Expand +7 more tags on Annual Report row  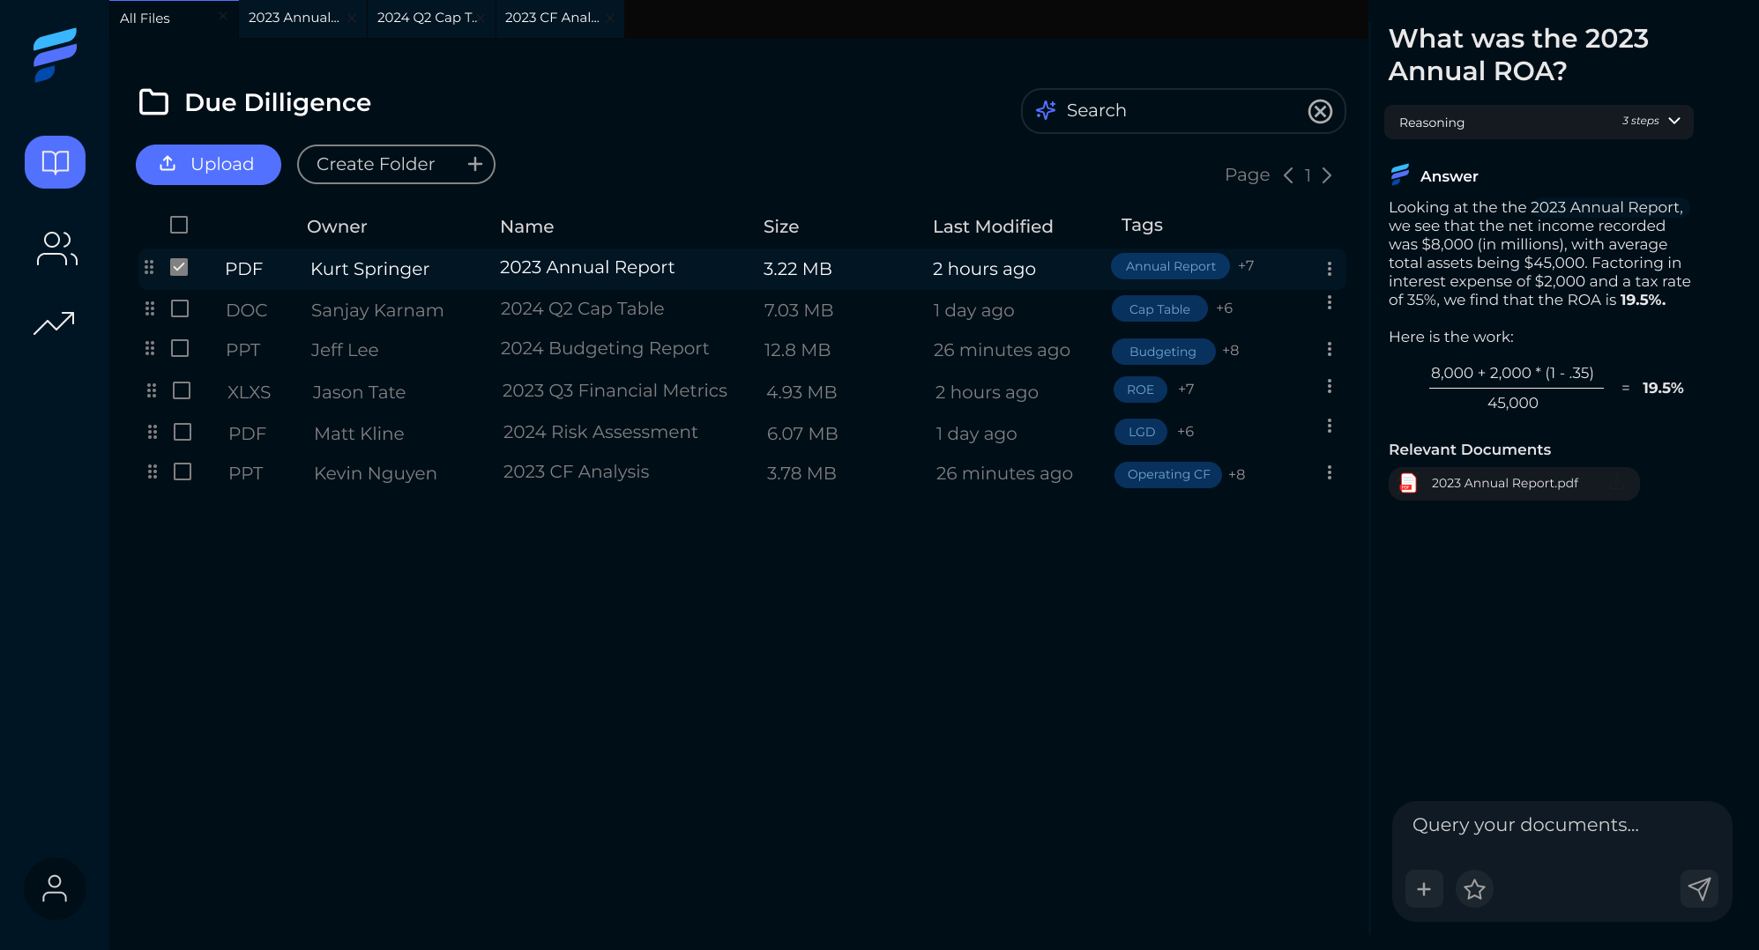click(x=1246, y=266)
